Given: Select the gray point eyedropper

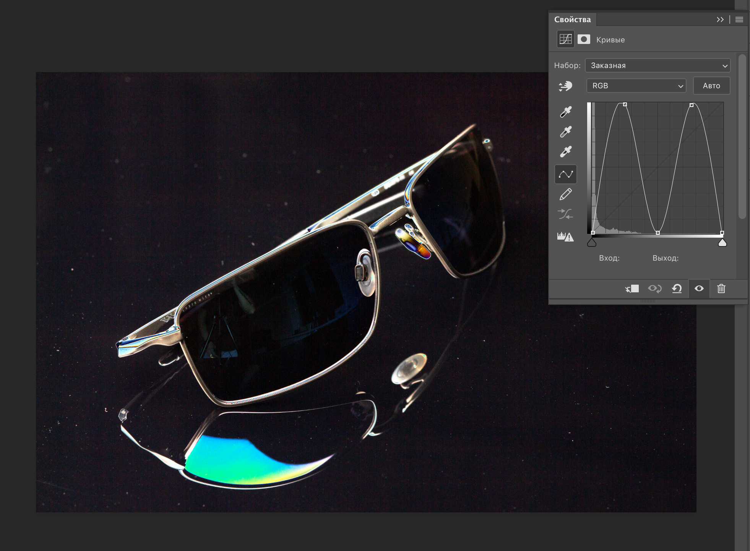Looking at the screenshot, I should pyautogui.click(x=566, y=131).
